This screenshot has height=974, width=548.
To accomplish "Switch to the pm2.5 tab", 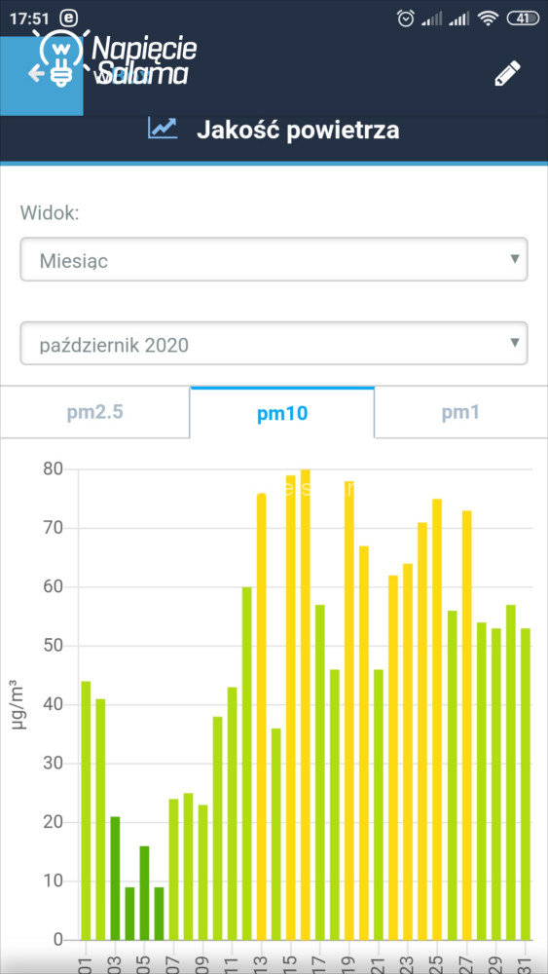I will 95,413.
